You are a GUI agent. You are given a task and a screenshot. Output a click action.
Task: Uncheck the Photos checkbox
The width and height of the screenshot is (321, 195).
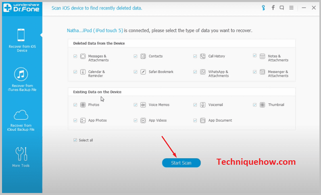75,105
